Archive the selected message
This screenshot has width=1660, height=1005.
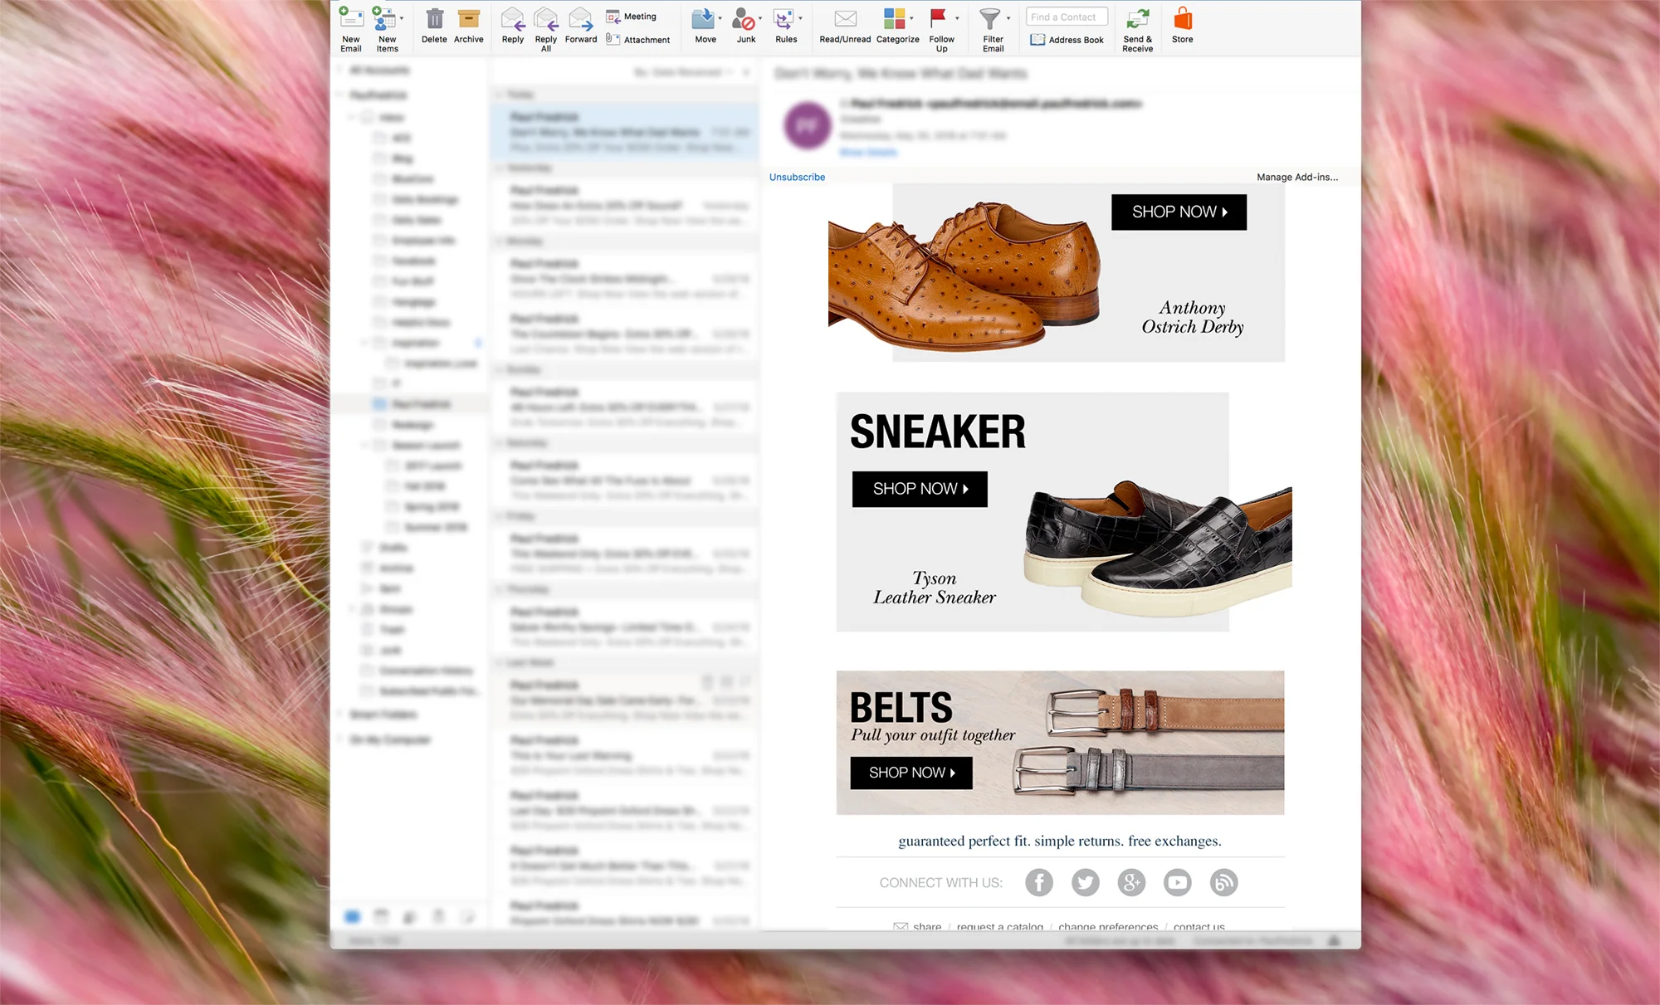(469, 25)
